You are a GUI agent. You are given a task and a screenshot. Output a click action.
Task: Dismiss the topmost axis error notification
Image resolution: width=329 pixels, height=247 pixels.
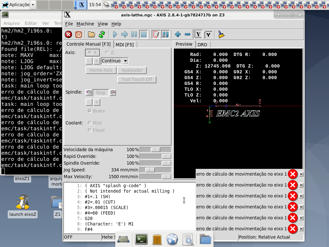pos(301,174)
